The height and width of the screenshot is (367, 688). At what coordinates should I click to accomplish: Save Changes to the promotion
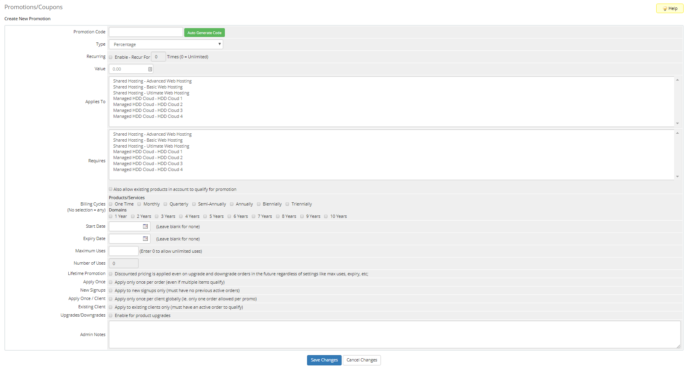(x=324, y=360)
